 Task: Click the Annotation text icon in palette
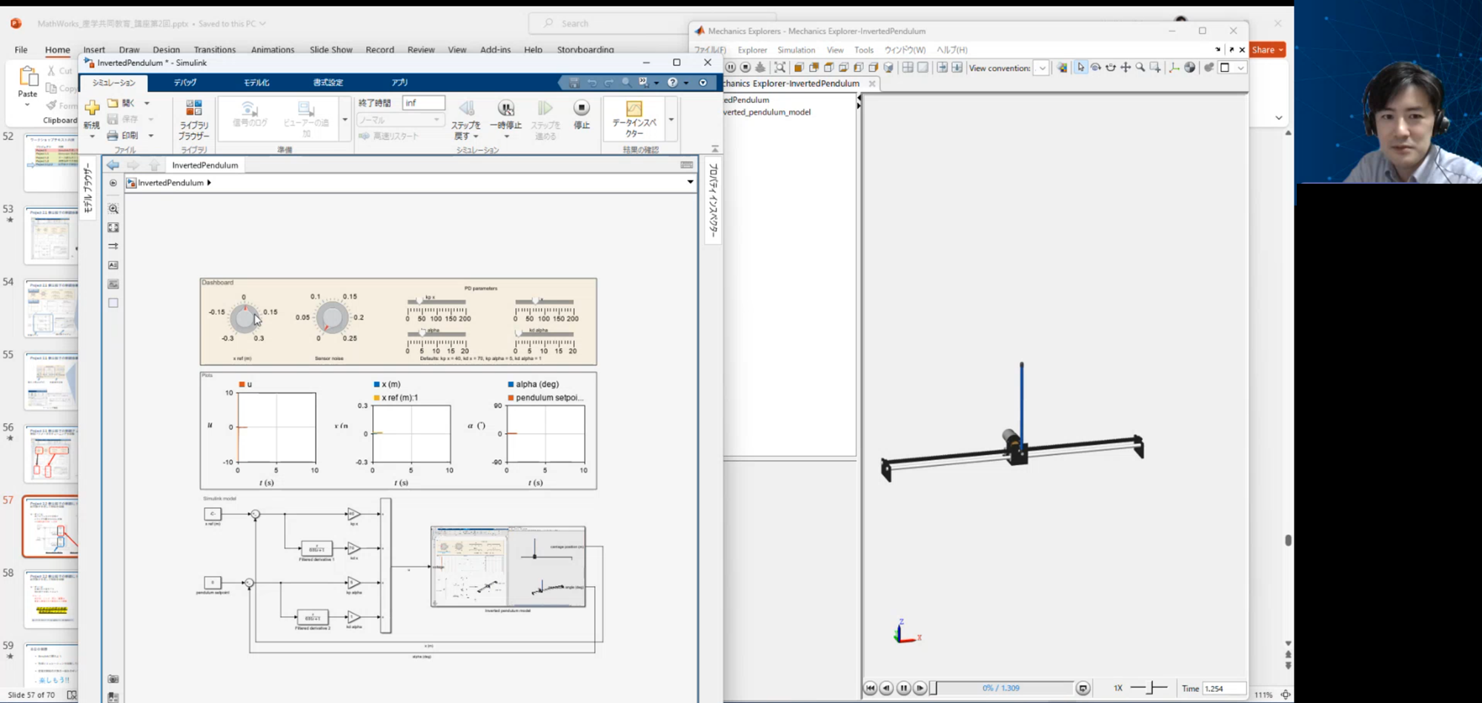[x=113, y=265]
